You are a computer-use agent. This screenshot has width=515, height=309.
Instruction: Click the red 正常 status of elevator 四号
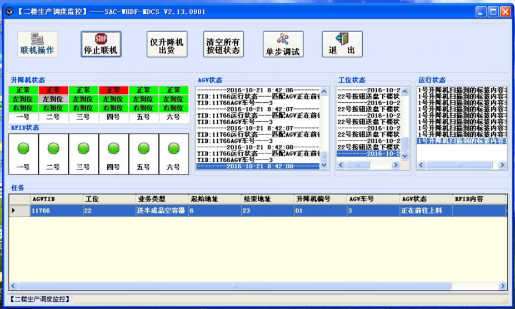point(113,90)
